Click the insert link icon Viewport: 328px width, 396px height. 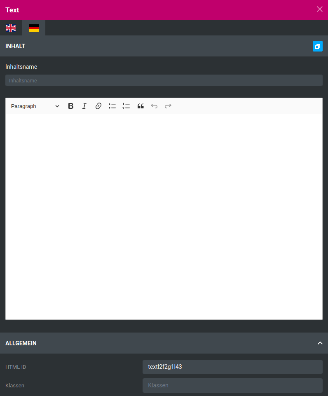tap(98, 106)
